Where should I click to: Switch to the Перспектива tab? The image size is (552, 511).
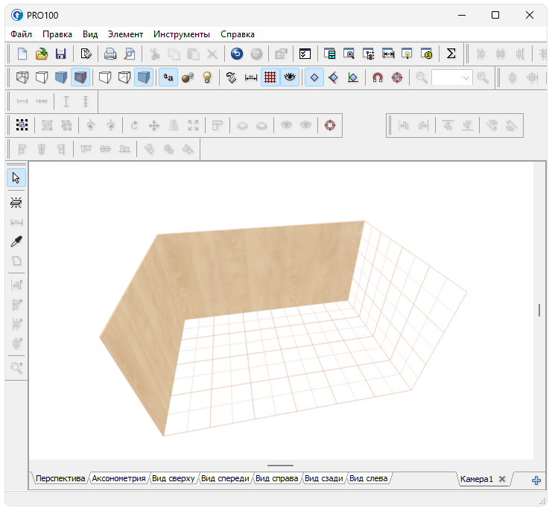(x=60, y=479)
